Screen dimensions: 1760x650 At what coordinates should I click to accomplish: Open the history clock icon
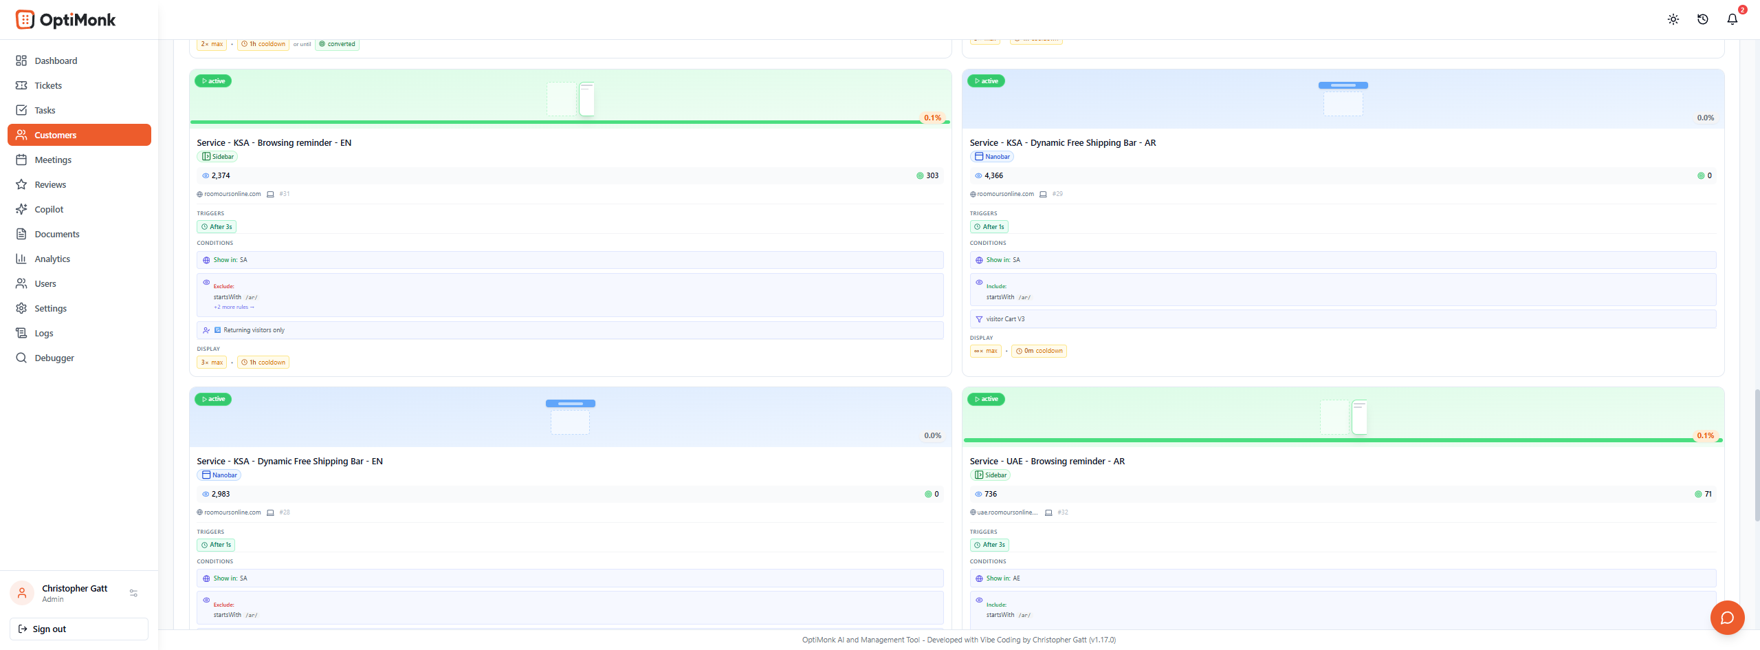click(x=1703, y=19)
